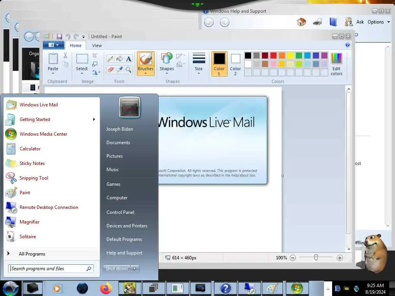The image size is (395, 296).
Task: Click the user account picture in Start menu
Action: (130, 108)
